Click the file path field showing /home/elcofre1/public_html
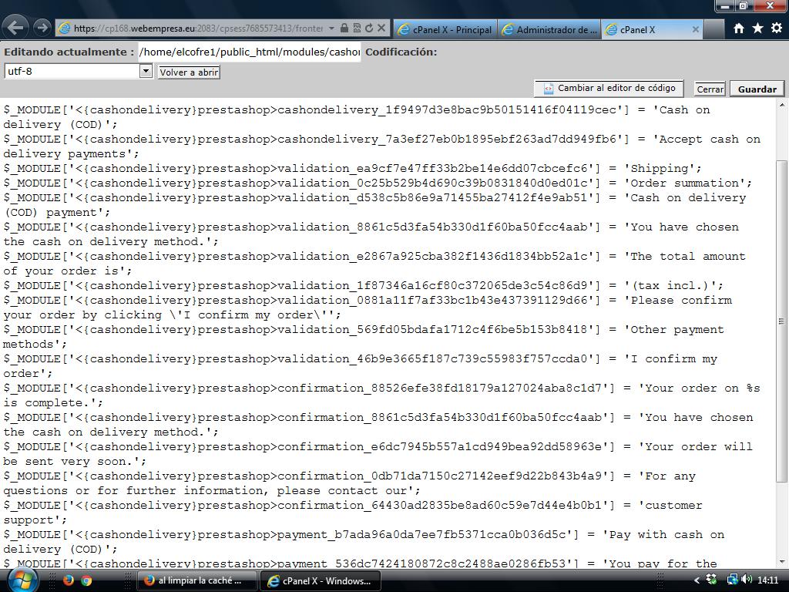This screenshot has height=592, width=789. (x=250, y=52)
